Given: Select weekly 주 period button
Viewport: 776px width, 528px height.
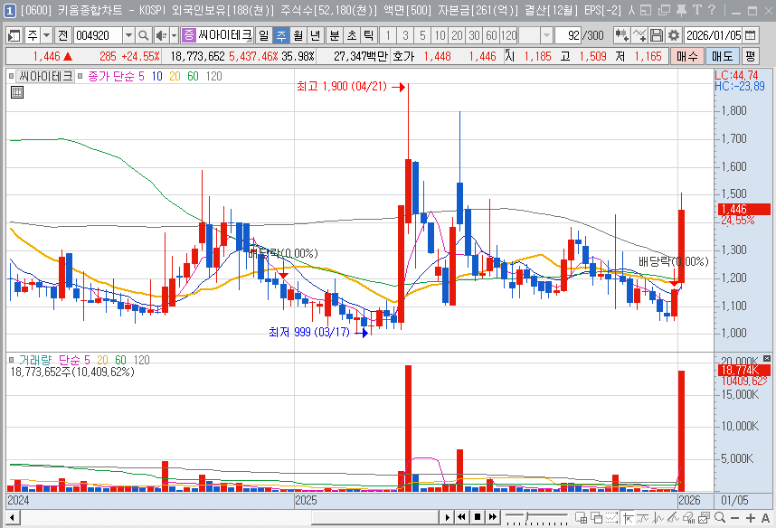Looking at the screenshot, I should coord(281,35).
